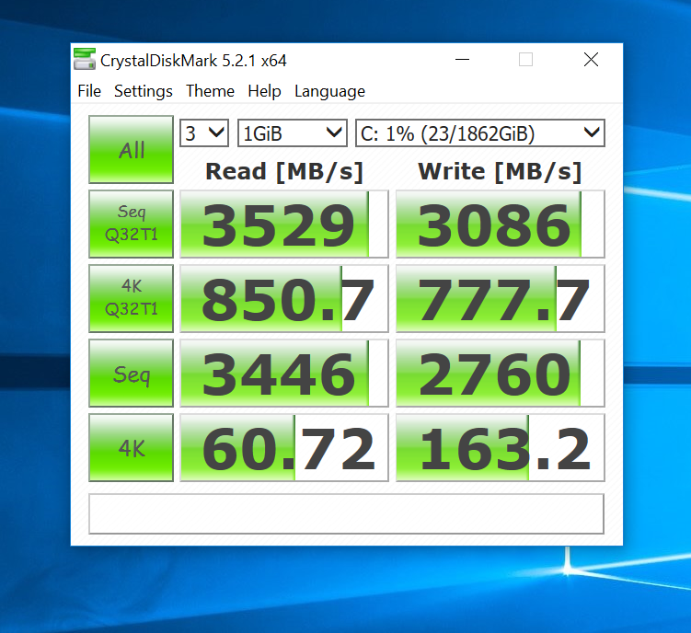Click the empty comment field at bottom
691x633 pixels.
[x=346, y=513]
